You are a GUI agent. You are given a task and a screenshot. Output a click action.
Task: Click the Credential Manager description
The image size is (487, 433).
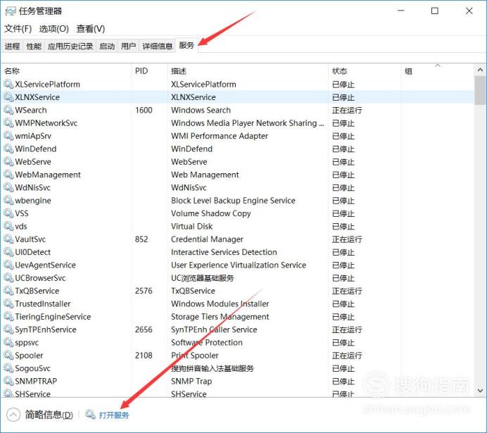pyautogui.click(x=207, y=239)
